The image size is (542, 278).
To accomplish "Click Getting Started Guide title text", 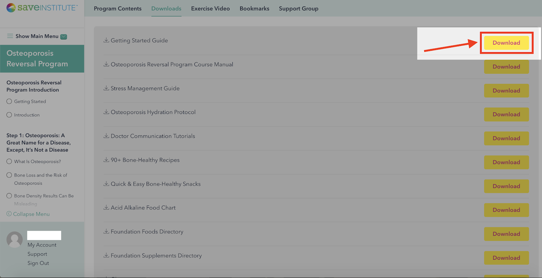I will (139, 41).
